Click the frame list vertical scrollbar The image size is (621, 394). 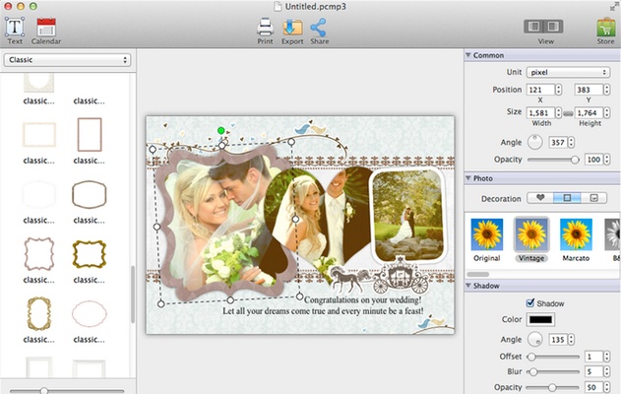(133, 294)
